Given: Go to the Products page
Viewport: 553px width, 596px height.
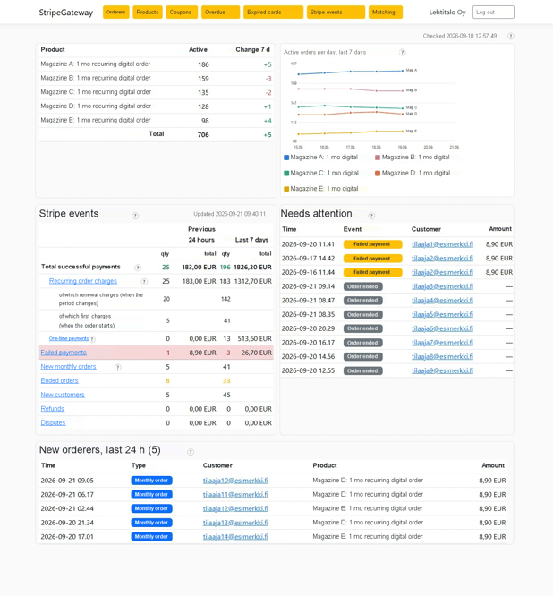Looking at the screenshot, I should [x=148, y=13].
